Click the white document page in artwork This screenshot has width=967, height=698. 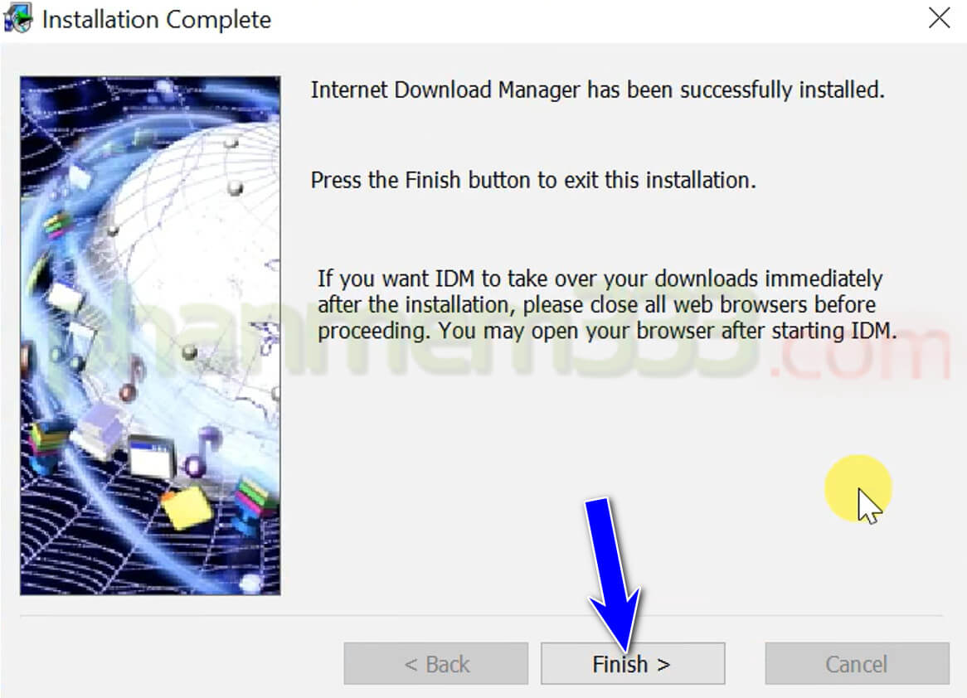(66, 298)
